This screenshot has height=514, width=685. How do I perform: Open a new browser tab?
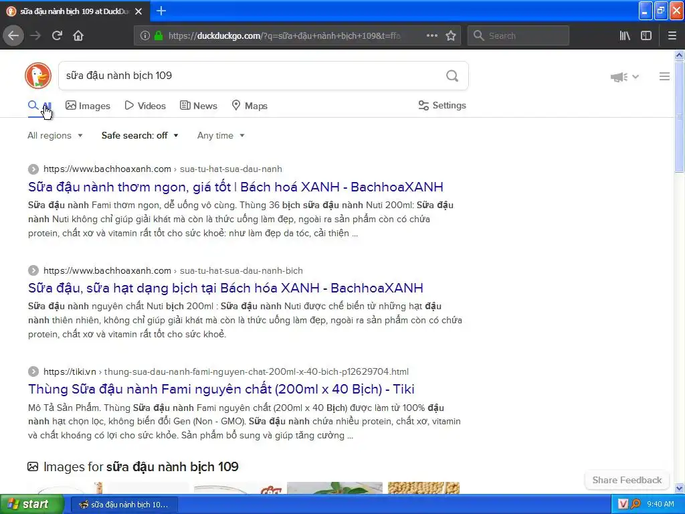click(x=161, y=11)
